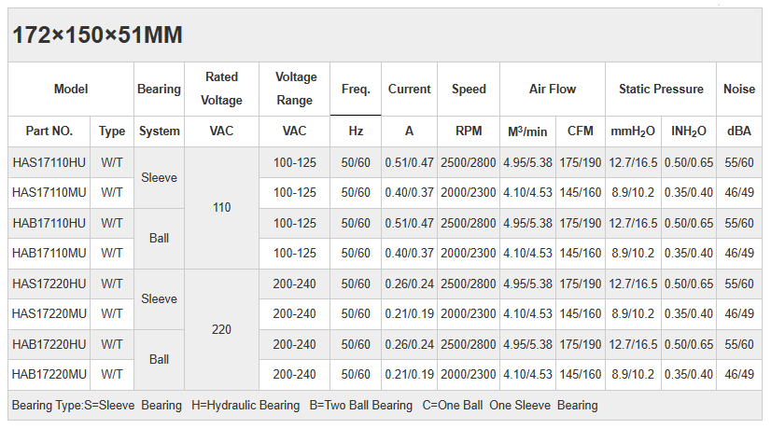The image size is (771, 429).
Task: Click the Static Pressure column header
Action: (x=661, y=90)
